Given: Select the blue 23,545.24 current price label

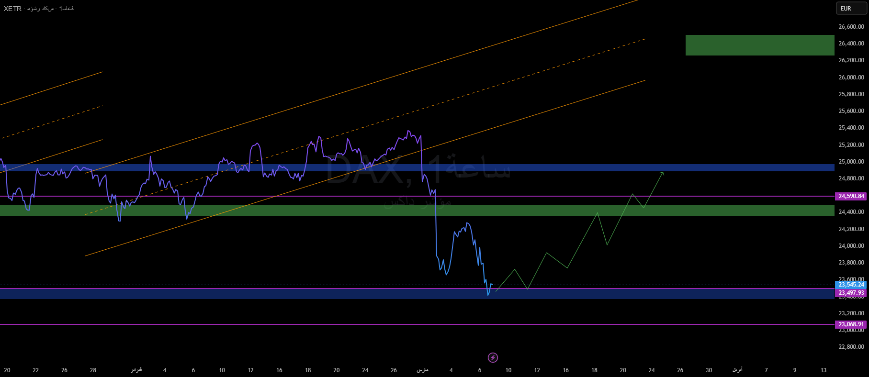Looking at the screenshot, I should pyautogui.click(x=851, y=285).
